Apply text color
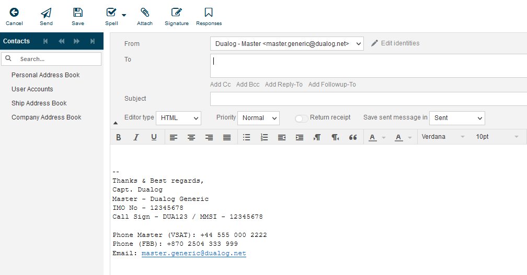527x275 pixels. 372,137
